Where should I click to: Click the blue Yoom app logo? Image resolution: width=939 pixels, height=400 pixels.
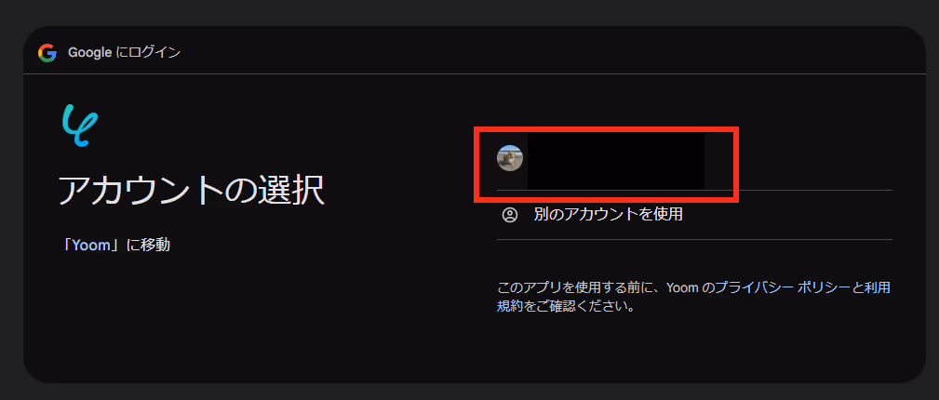point(80,126)
